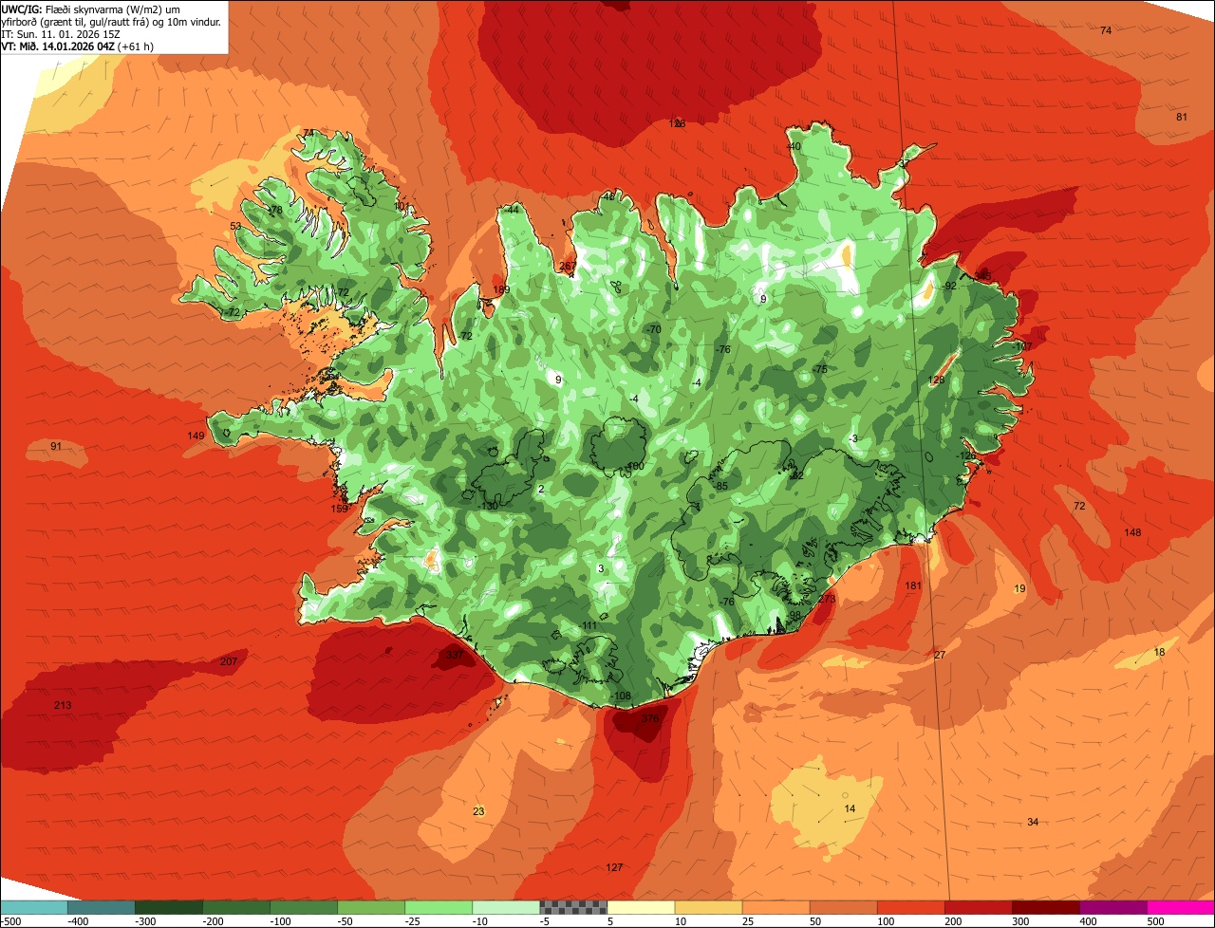Click the legend swatch between -100 and -50
Screen dimensions: 1215x928
coord(304,907)
